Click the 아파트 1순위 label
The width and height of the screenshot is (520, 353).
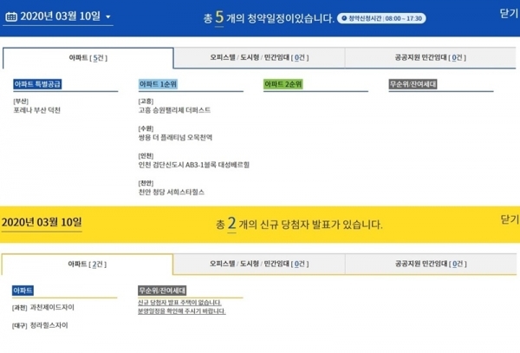point(158,84)
